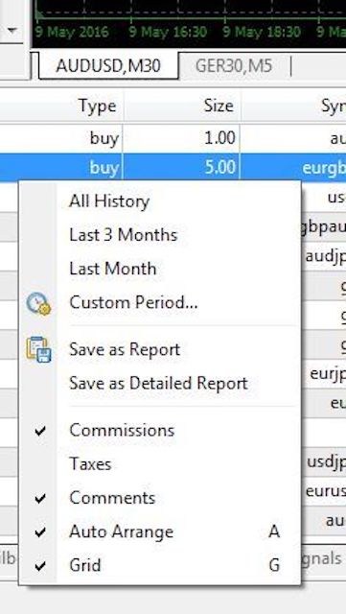Switch to the AUDUSD,M30 chart tab
This screenshot has height=614, width=346.
(108, 66)
